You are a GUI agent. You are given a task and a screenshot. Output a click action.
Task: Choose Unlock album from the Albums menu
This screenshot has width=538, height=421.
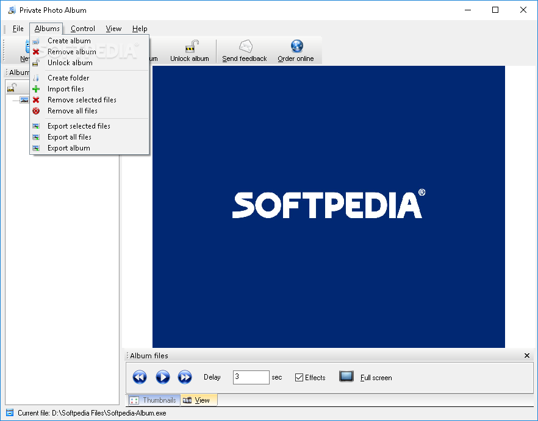90,63
